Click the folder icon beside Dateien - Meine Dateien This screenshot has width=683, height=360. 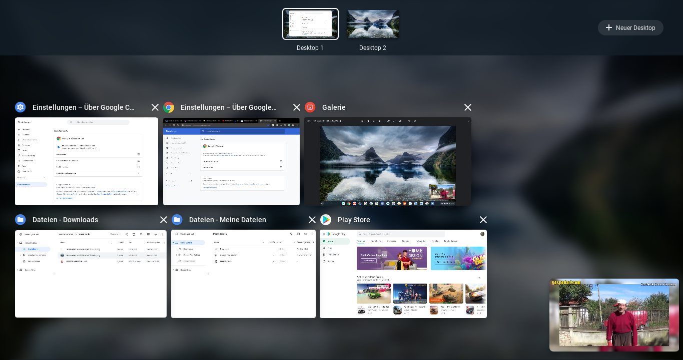[x=177, y=220]
